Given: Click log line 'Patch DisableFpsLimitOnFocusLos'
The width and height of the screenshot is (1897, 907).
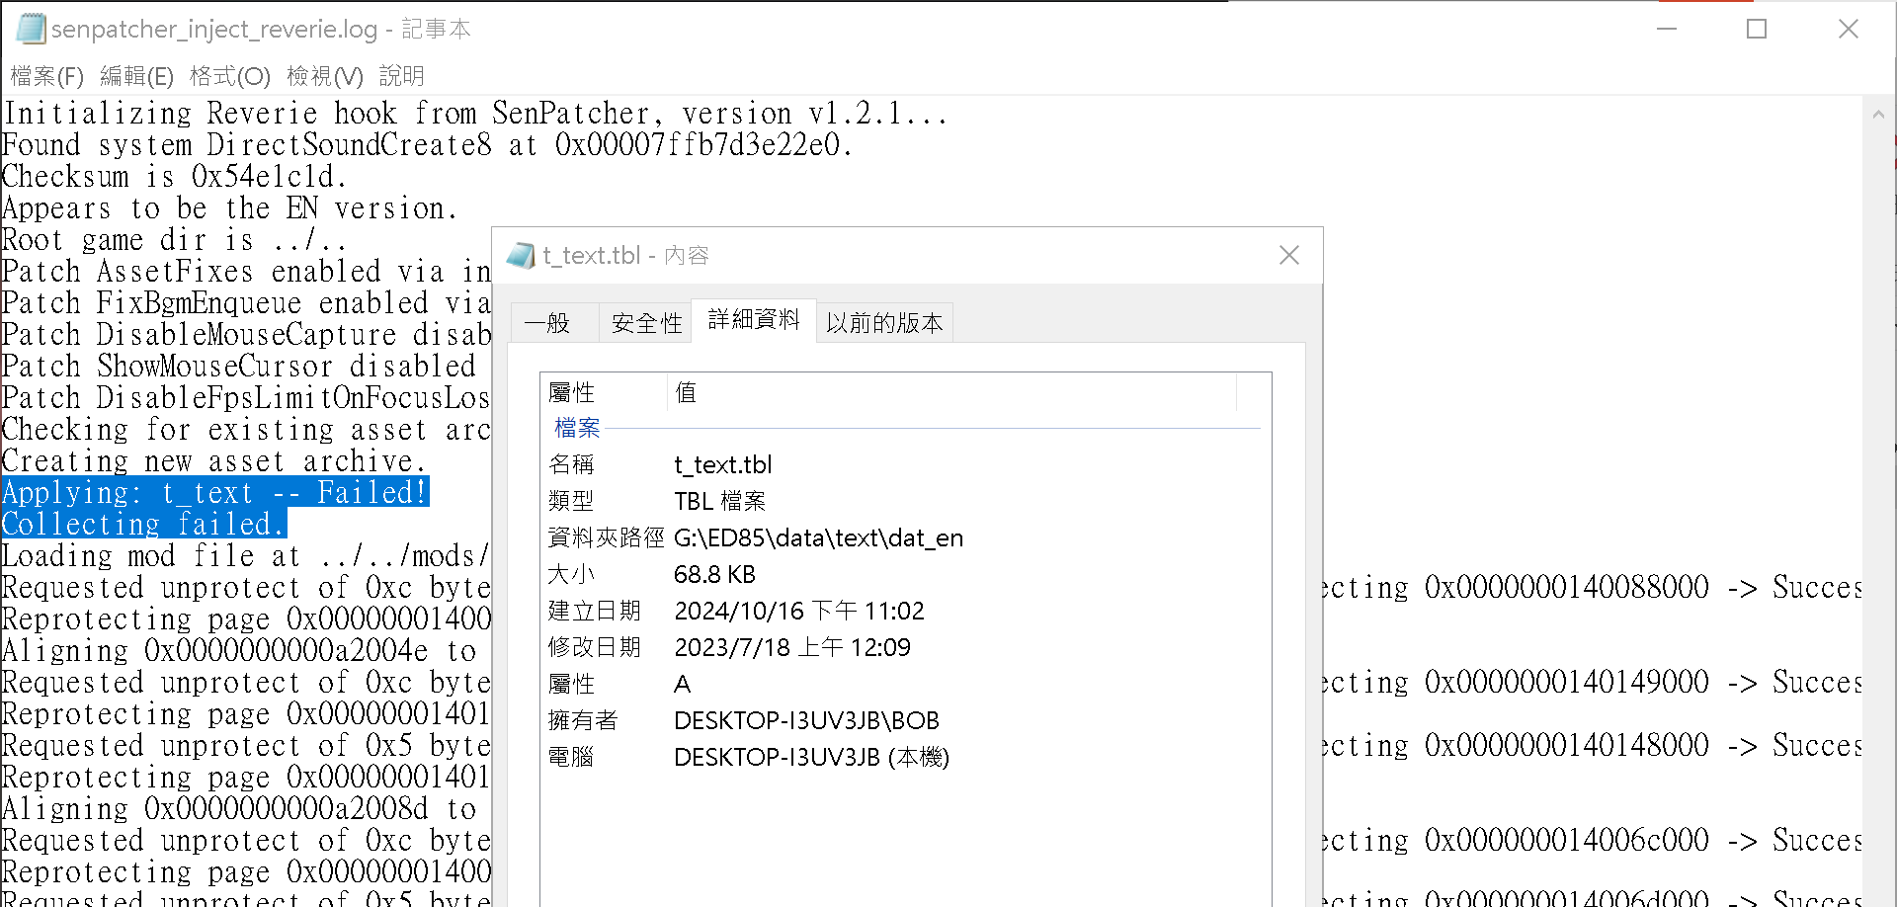Looking at the screenshot, I should (x=246, y=398).
